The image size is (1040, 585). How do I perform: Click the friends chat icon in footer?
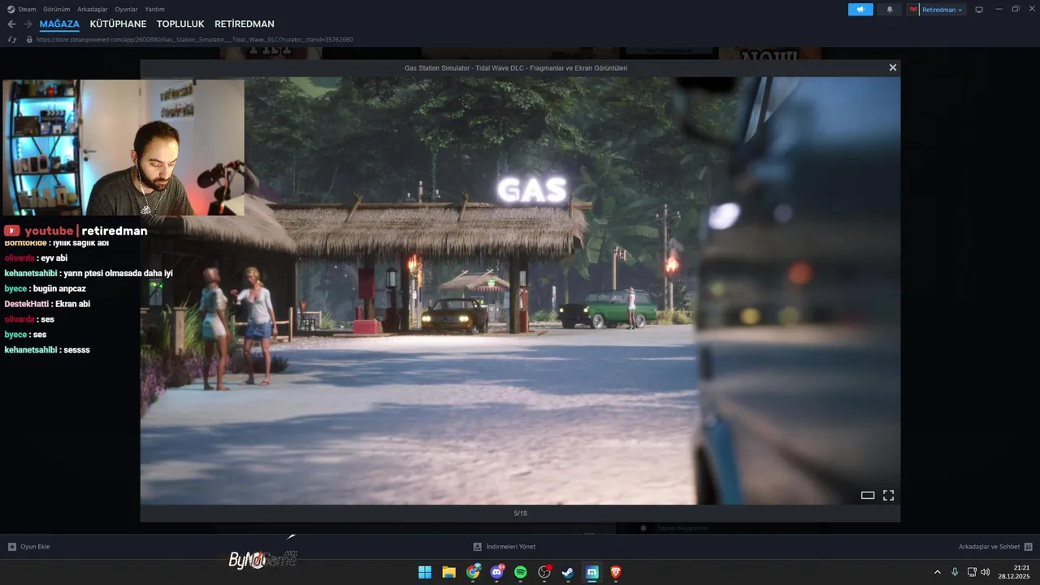tap(1029, 547)
